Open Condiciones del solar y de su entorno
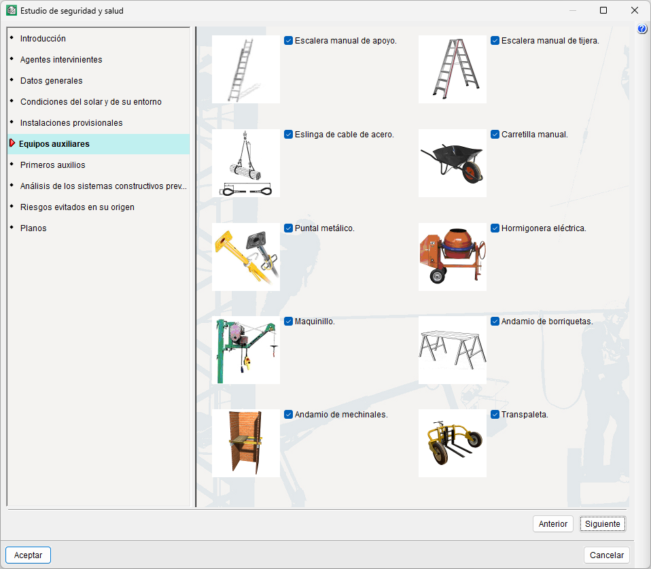Image resolution: width=651 pixels, height=569 pixels. point(99,102)
